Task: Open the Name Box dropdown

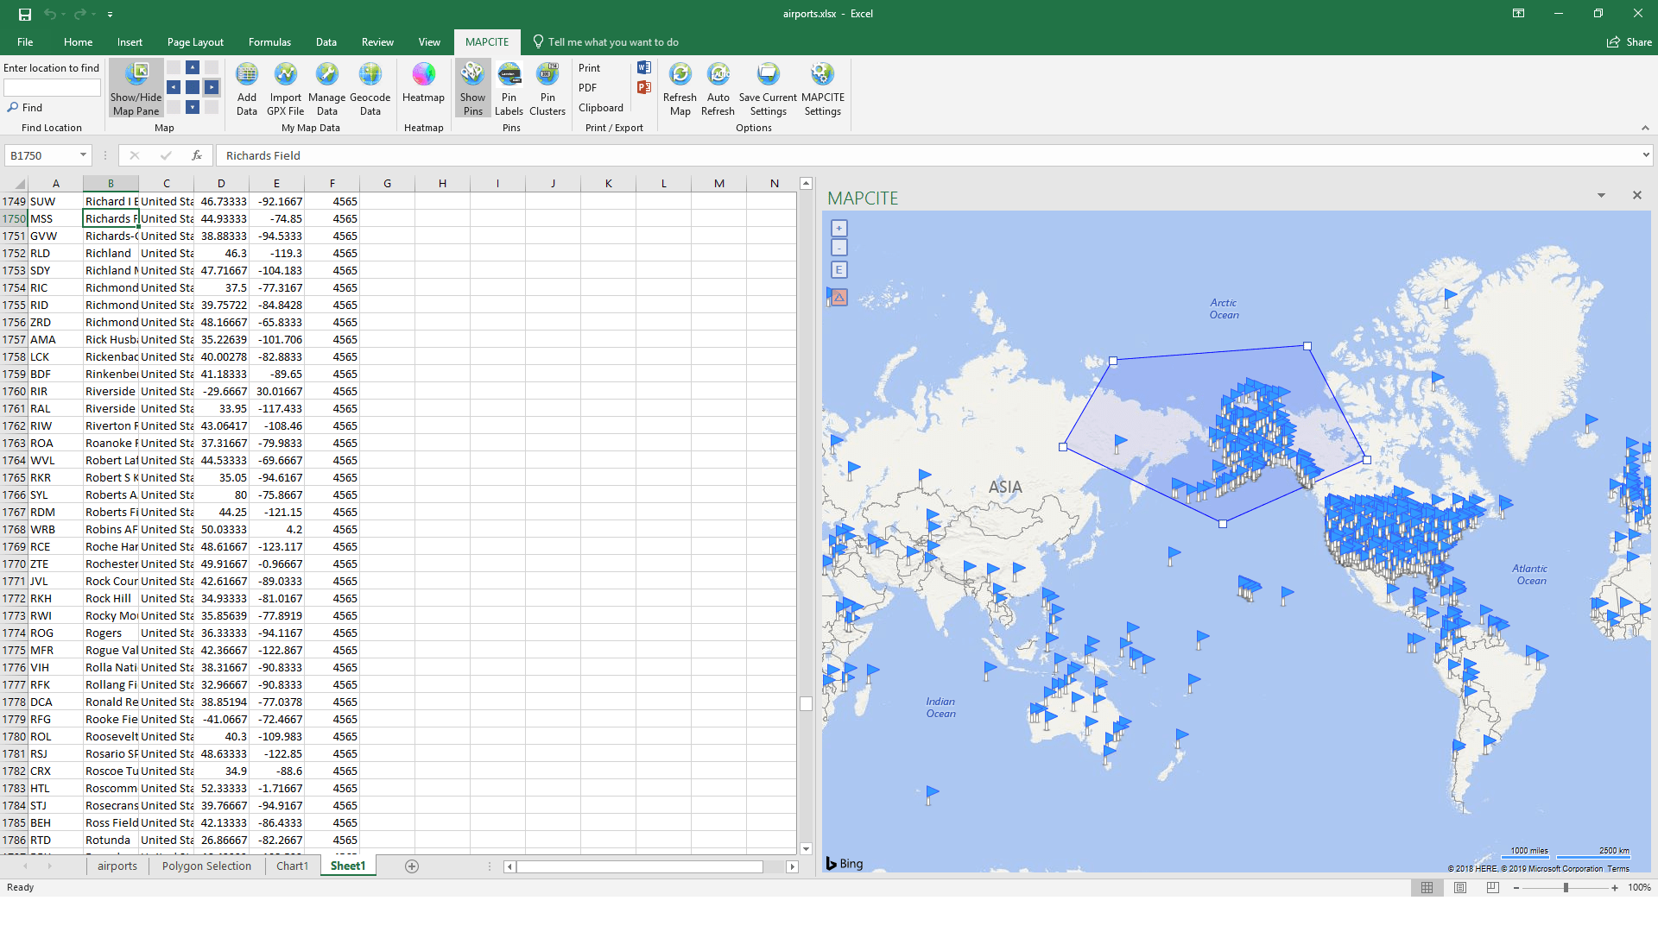Action: [83, 155]
